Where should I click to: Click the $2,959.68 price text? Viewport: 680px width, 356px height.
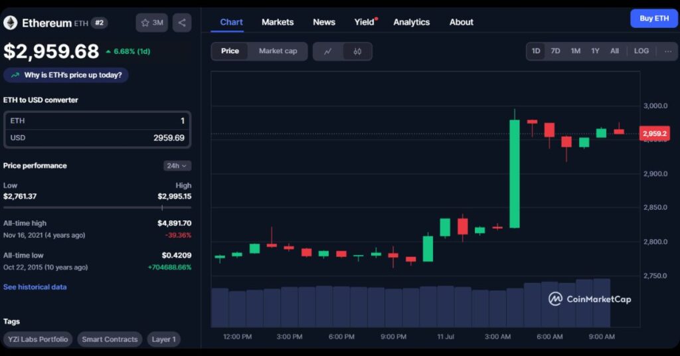click(51, 51)
